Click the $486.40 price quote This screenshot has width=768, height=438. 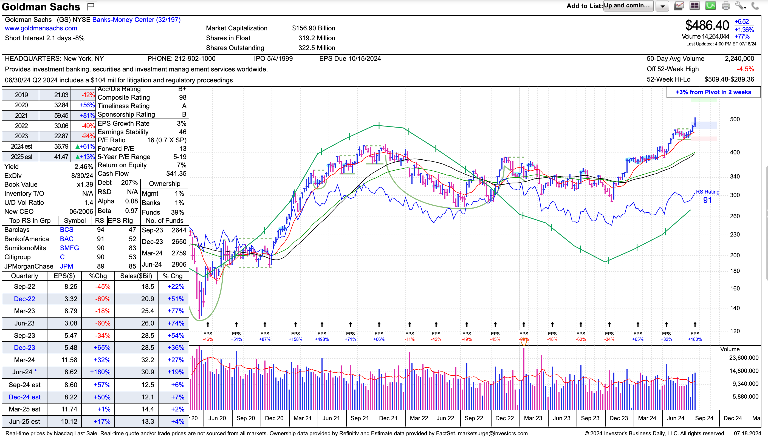coord(707,25)
